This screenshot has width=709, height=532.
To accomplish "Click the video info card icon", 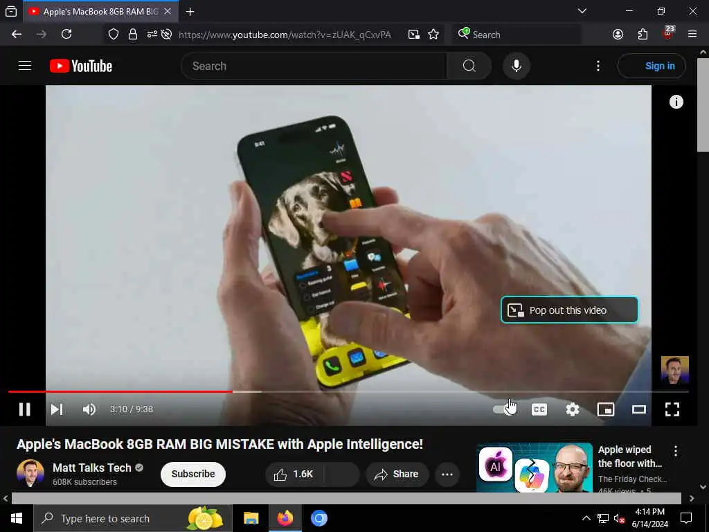I will point(676,102).
